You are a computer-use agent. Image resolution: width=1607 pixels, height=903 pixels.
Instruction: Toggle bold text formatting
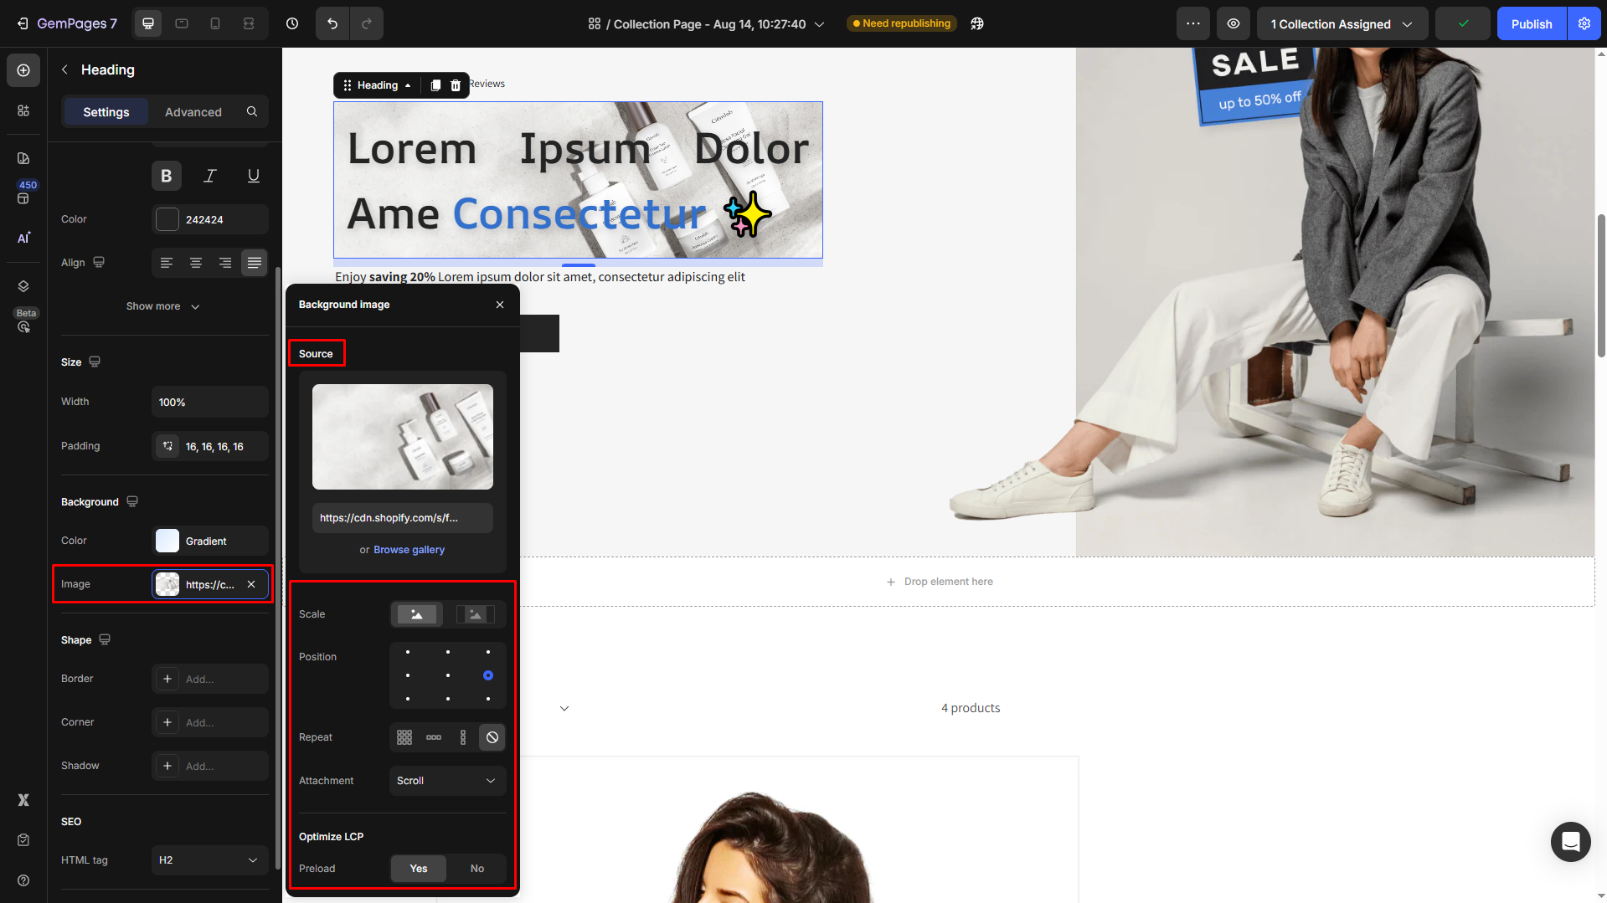167,176
